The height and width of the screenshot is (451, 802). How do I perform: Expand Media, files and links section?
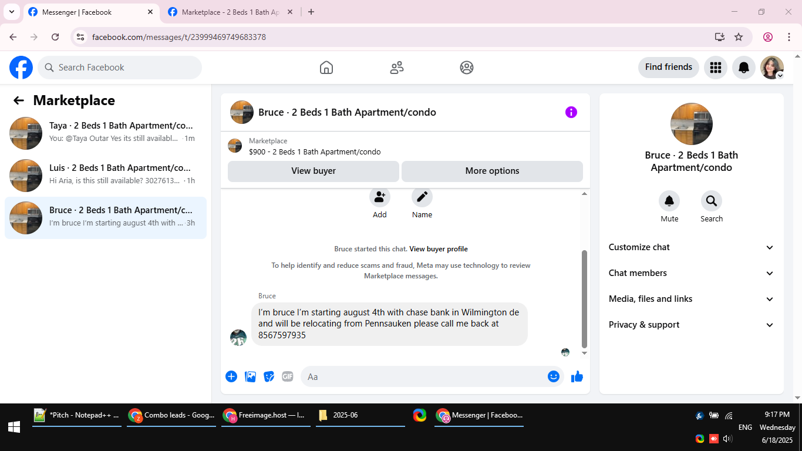click(x=692, y=299)
